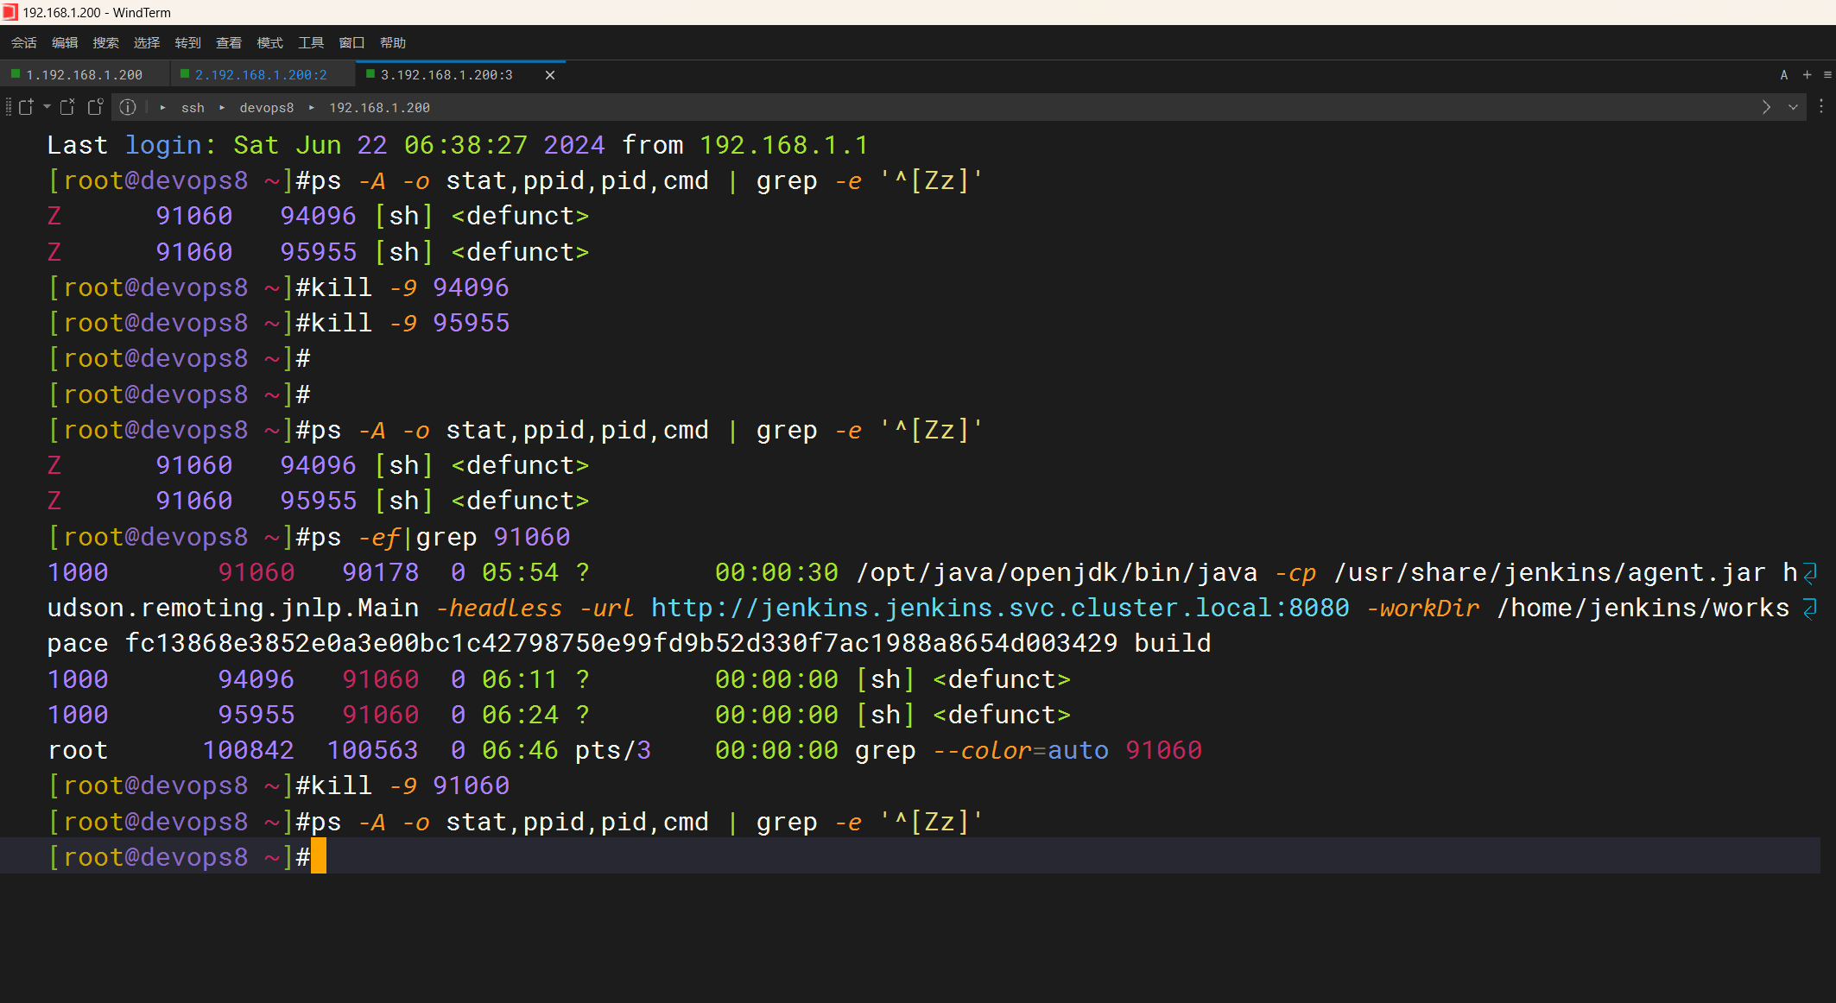The width and height of the screenshot is (1836, 1003).
Task: Open the dropdown arrow beside new session
Action: (47, 107)
